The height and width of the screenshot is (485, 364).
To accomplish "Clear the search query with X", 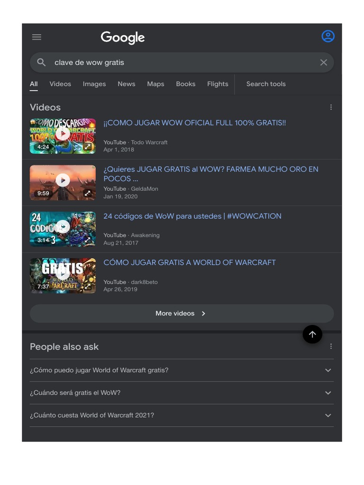I will tap(323, 63).
